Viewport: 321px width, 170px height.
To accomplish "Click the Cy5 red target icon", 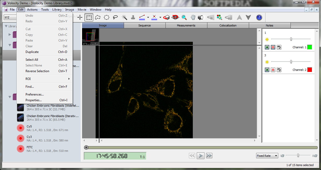I will tap(21, 128).
